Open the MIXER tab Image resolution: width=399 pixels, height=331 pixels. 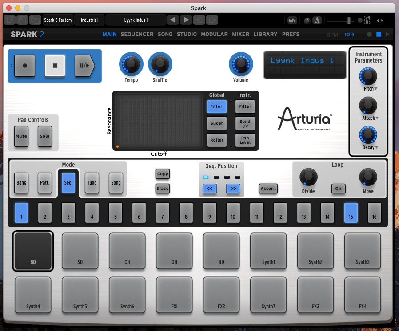pyautogui.click(x=240, y=34)
